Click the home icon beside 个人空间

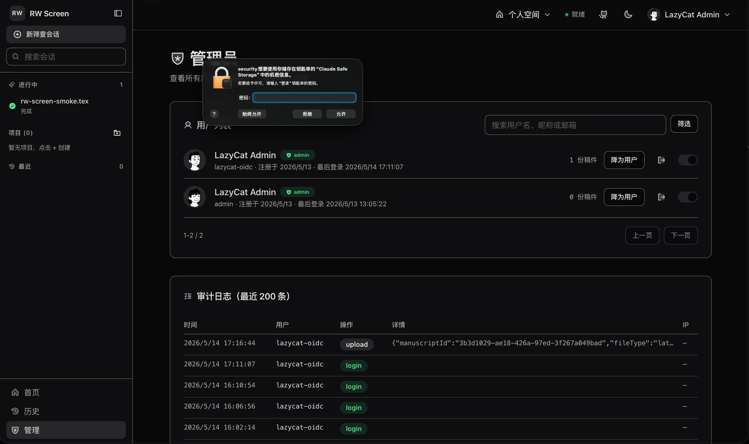pos(500,14)
